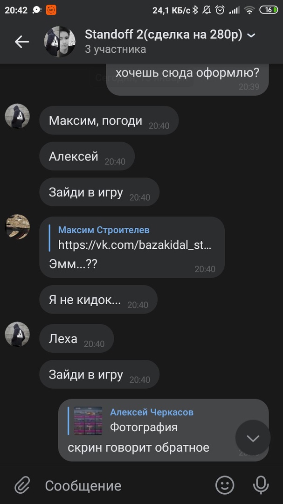Open the emoji smiley picker
This screenshot has width=283, height=504.
click(x=225, y=485)
